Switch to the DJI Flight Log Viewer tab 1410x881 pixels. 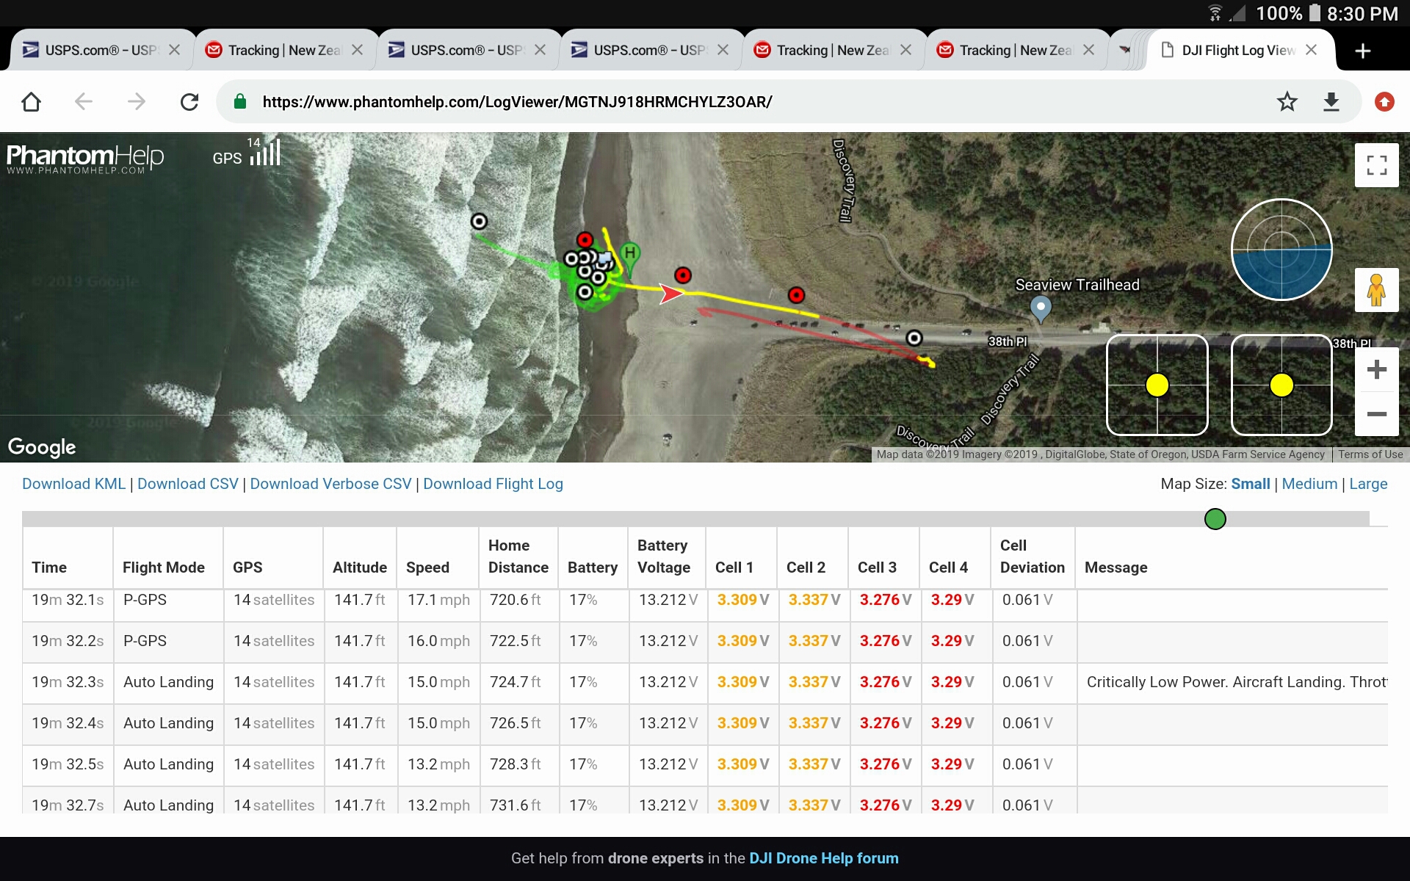click(1239, 50)
